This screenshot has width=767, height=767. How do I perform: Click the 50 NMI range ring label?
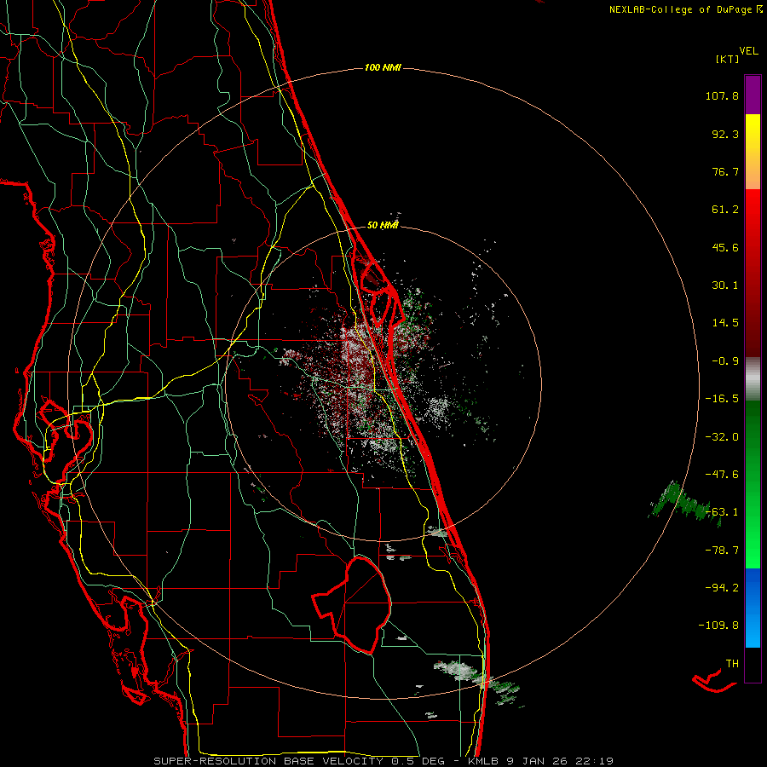pyautogui.click(x=383, y=225)
